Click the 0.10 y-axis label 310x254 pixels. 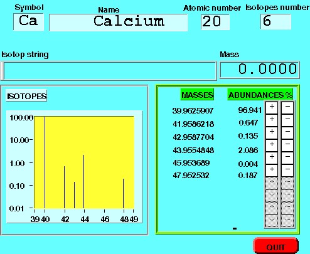click(17, 186)
